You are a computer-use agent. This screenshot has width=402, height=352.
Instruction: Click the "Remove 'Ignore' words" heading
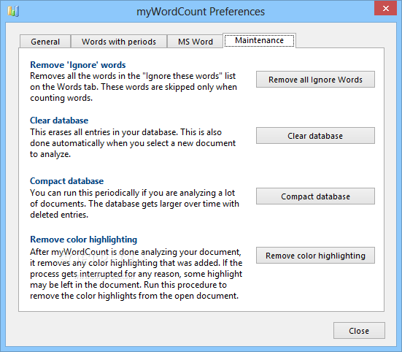78,65
